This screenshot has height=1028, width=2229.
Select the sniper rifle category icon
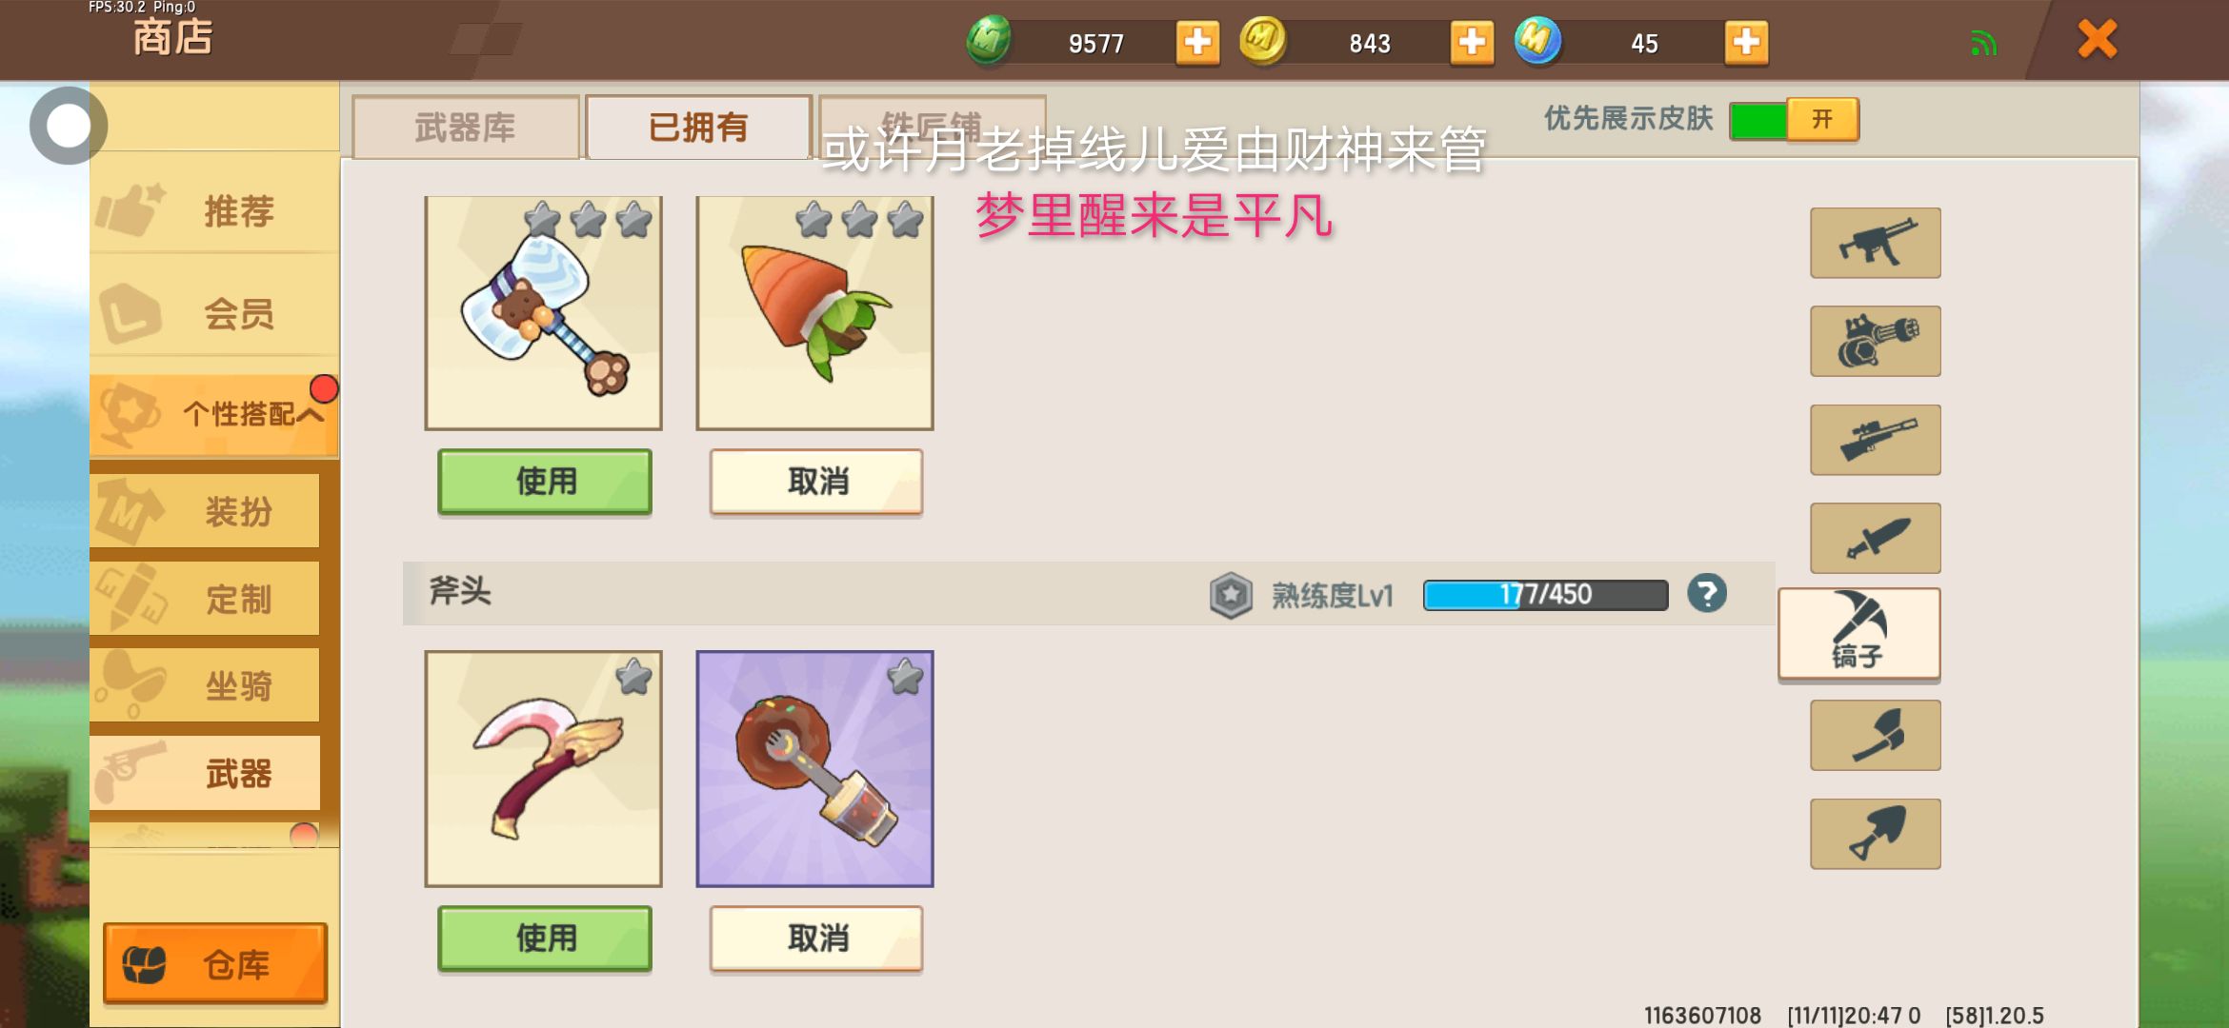1875,440
